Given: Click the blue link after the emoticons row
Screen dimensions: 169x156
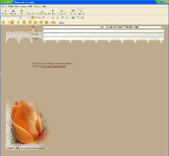Looking at the screenshot, I should tap(62, 23).
